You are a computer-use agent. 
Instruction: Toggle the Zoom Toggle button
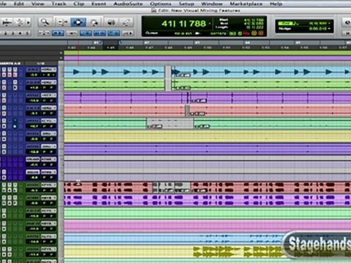tap(44, 33)
